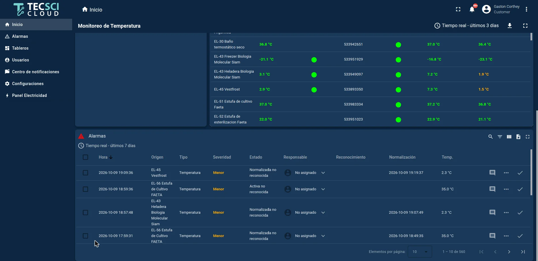Open Configuraciones in the sidebar

point(36,84)
